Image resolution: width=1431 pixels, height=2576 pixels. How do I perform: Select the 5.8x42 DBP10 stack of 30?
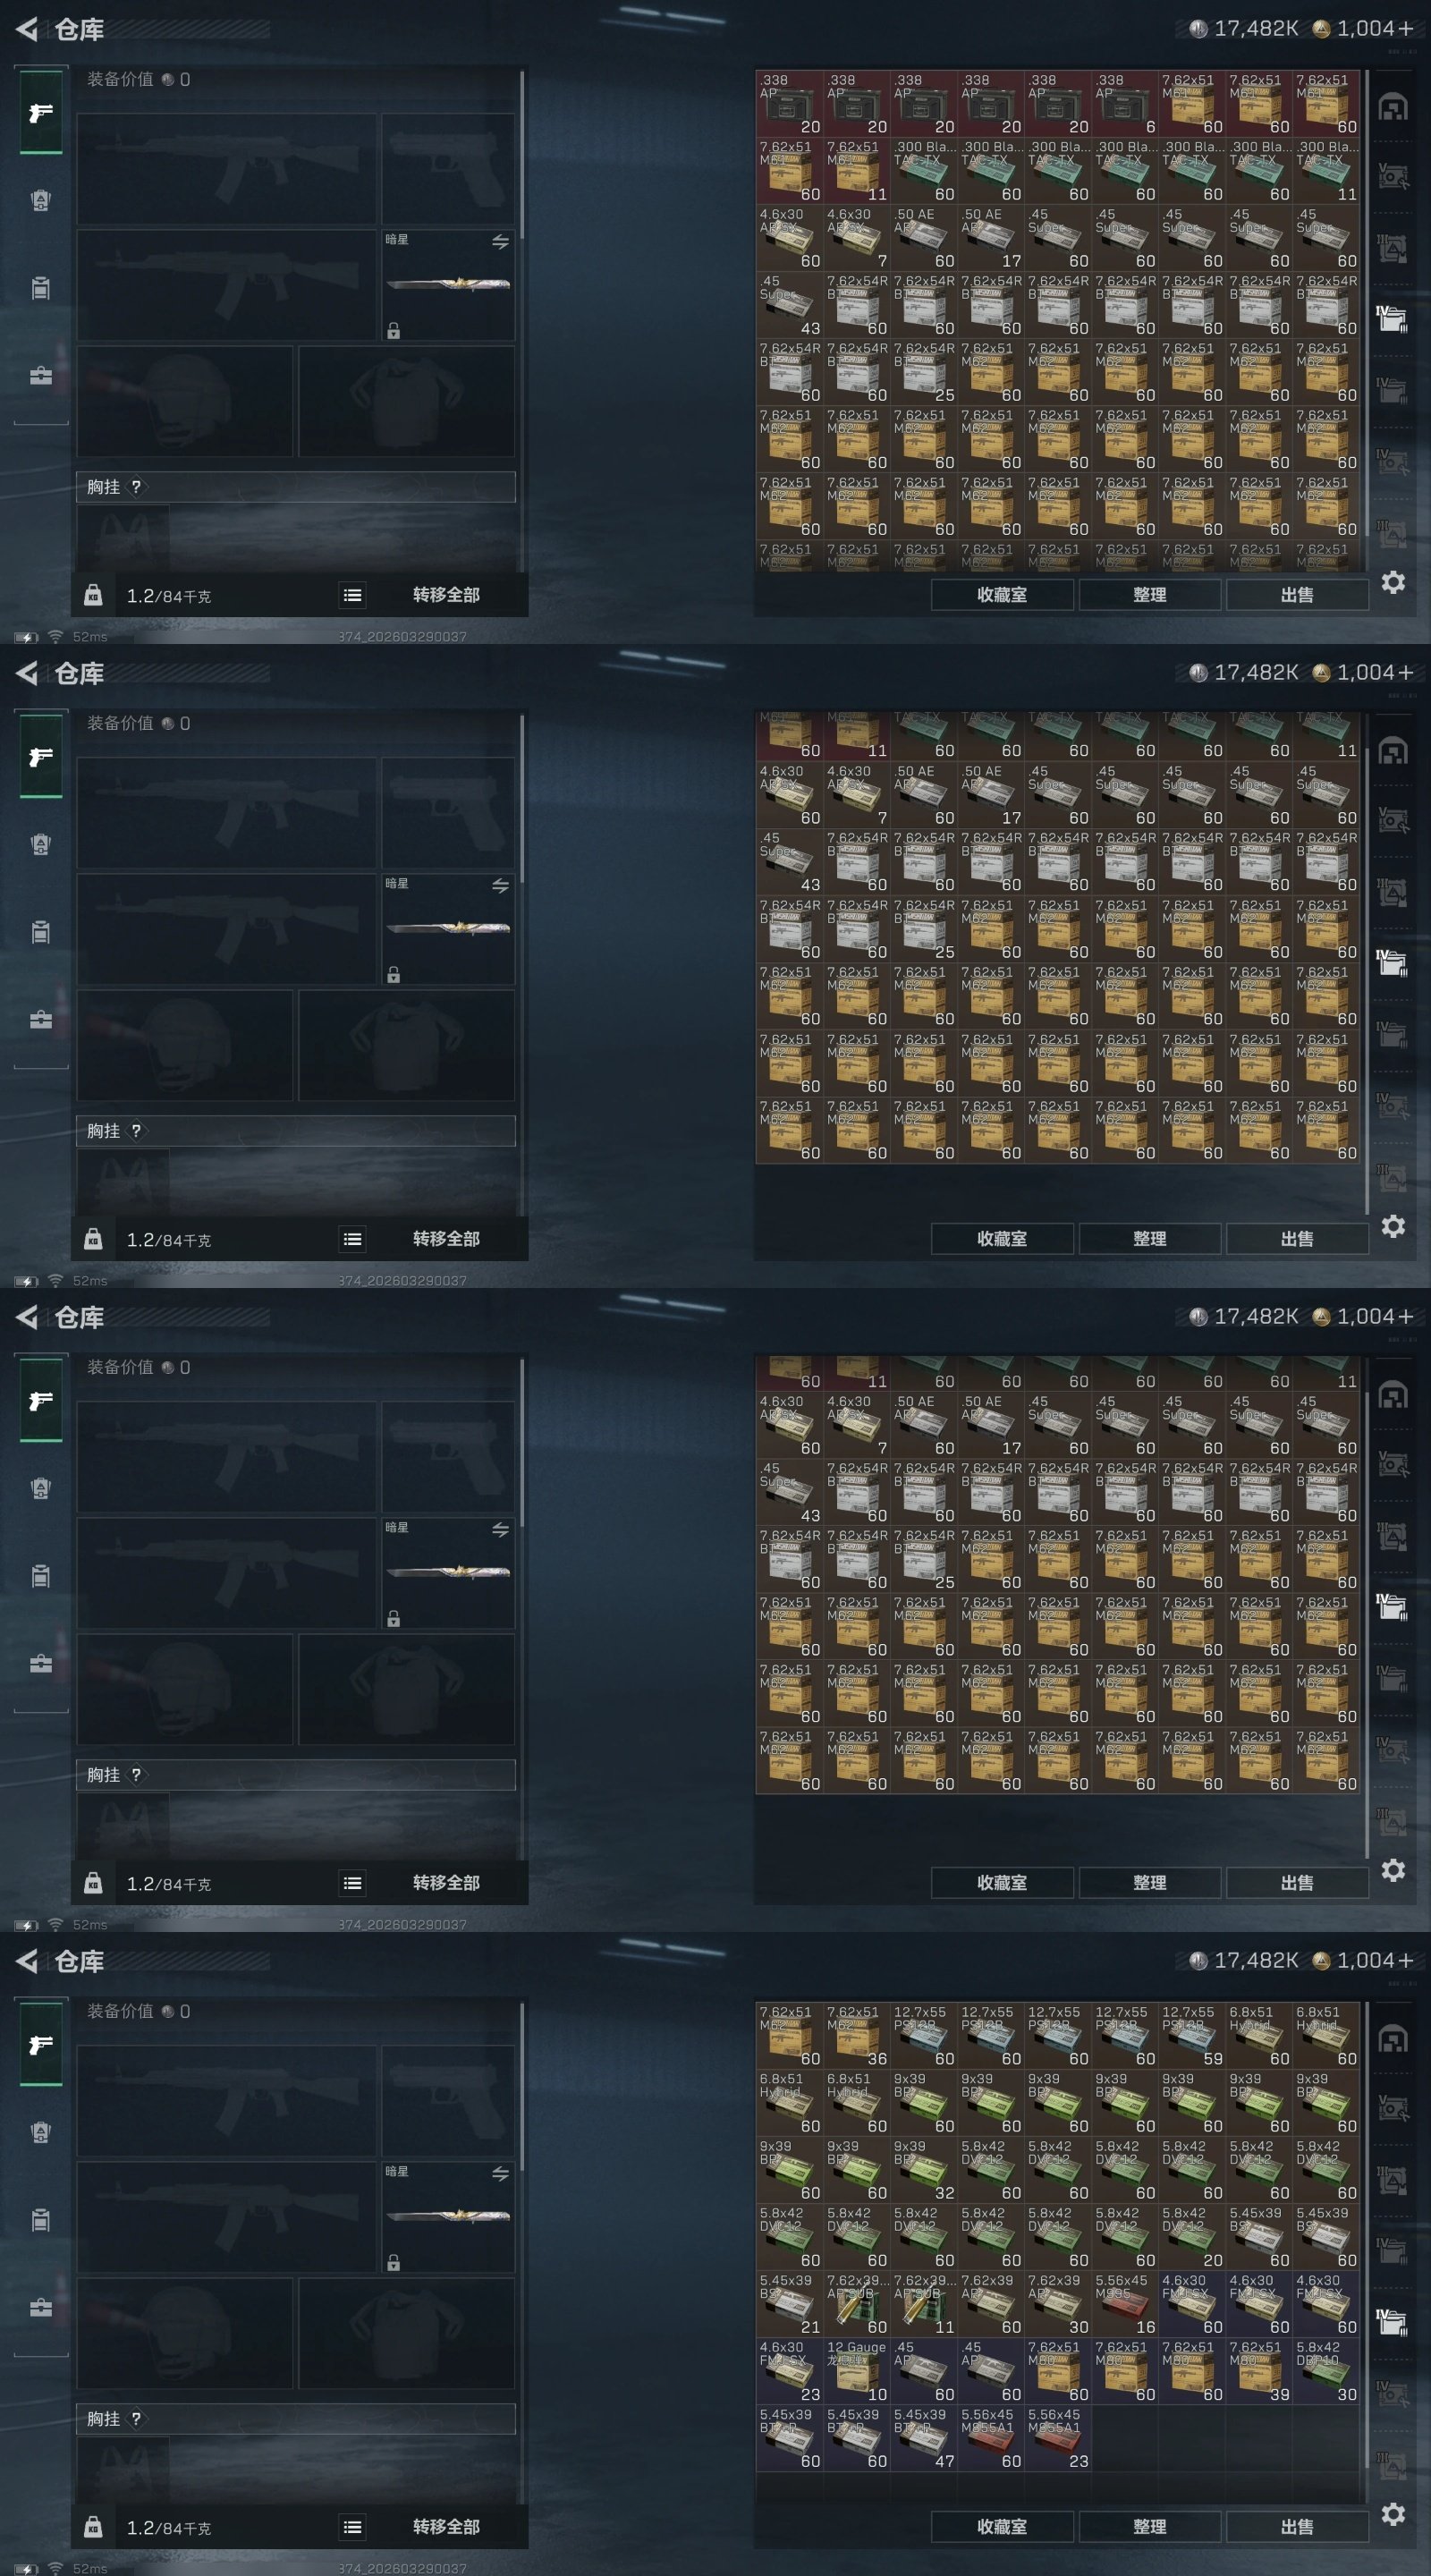(1327, 2370)
